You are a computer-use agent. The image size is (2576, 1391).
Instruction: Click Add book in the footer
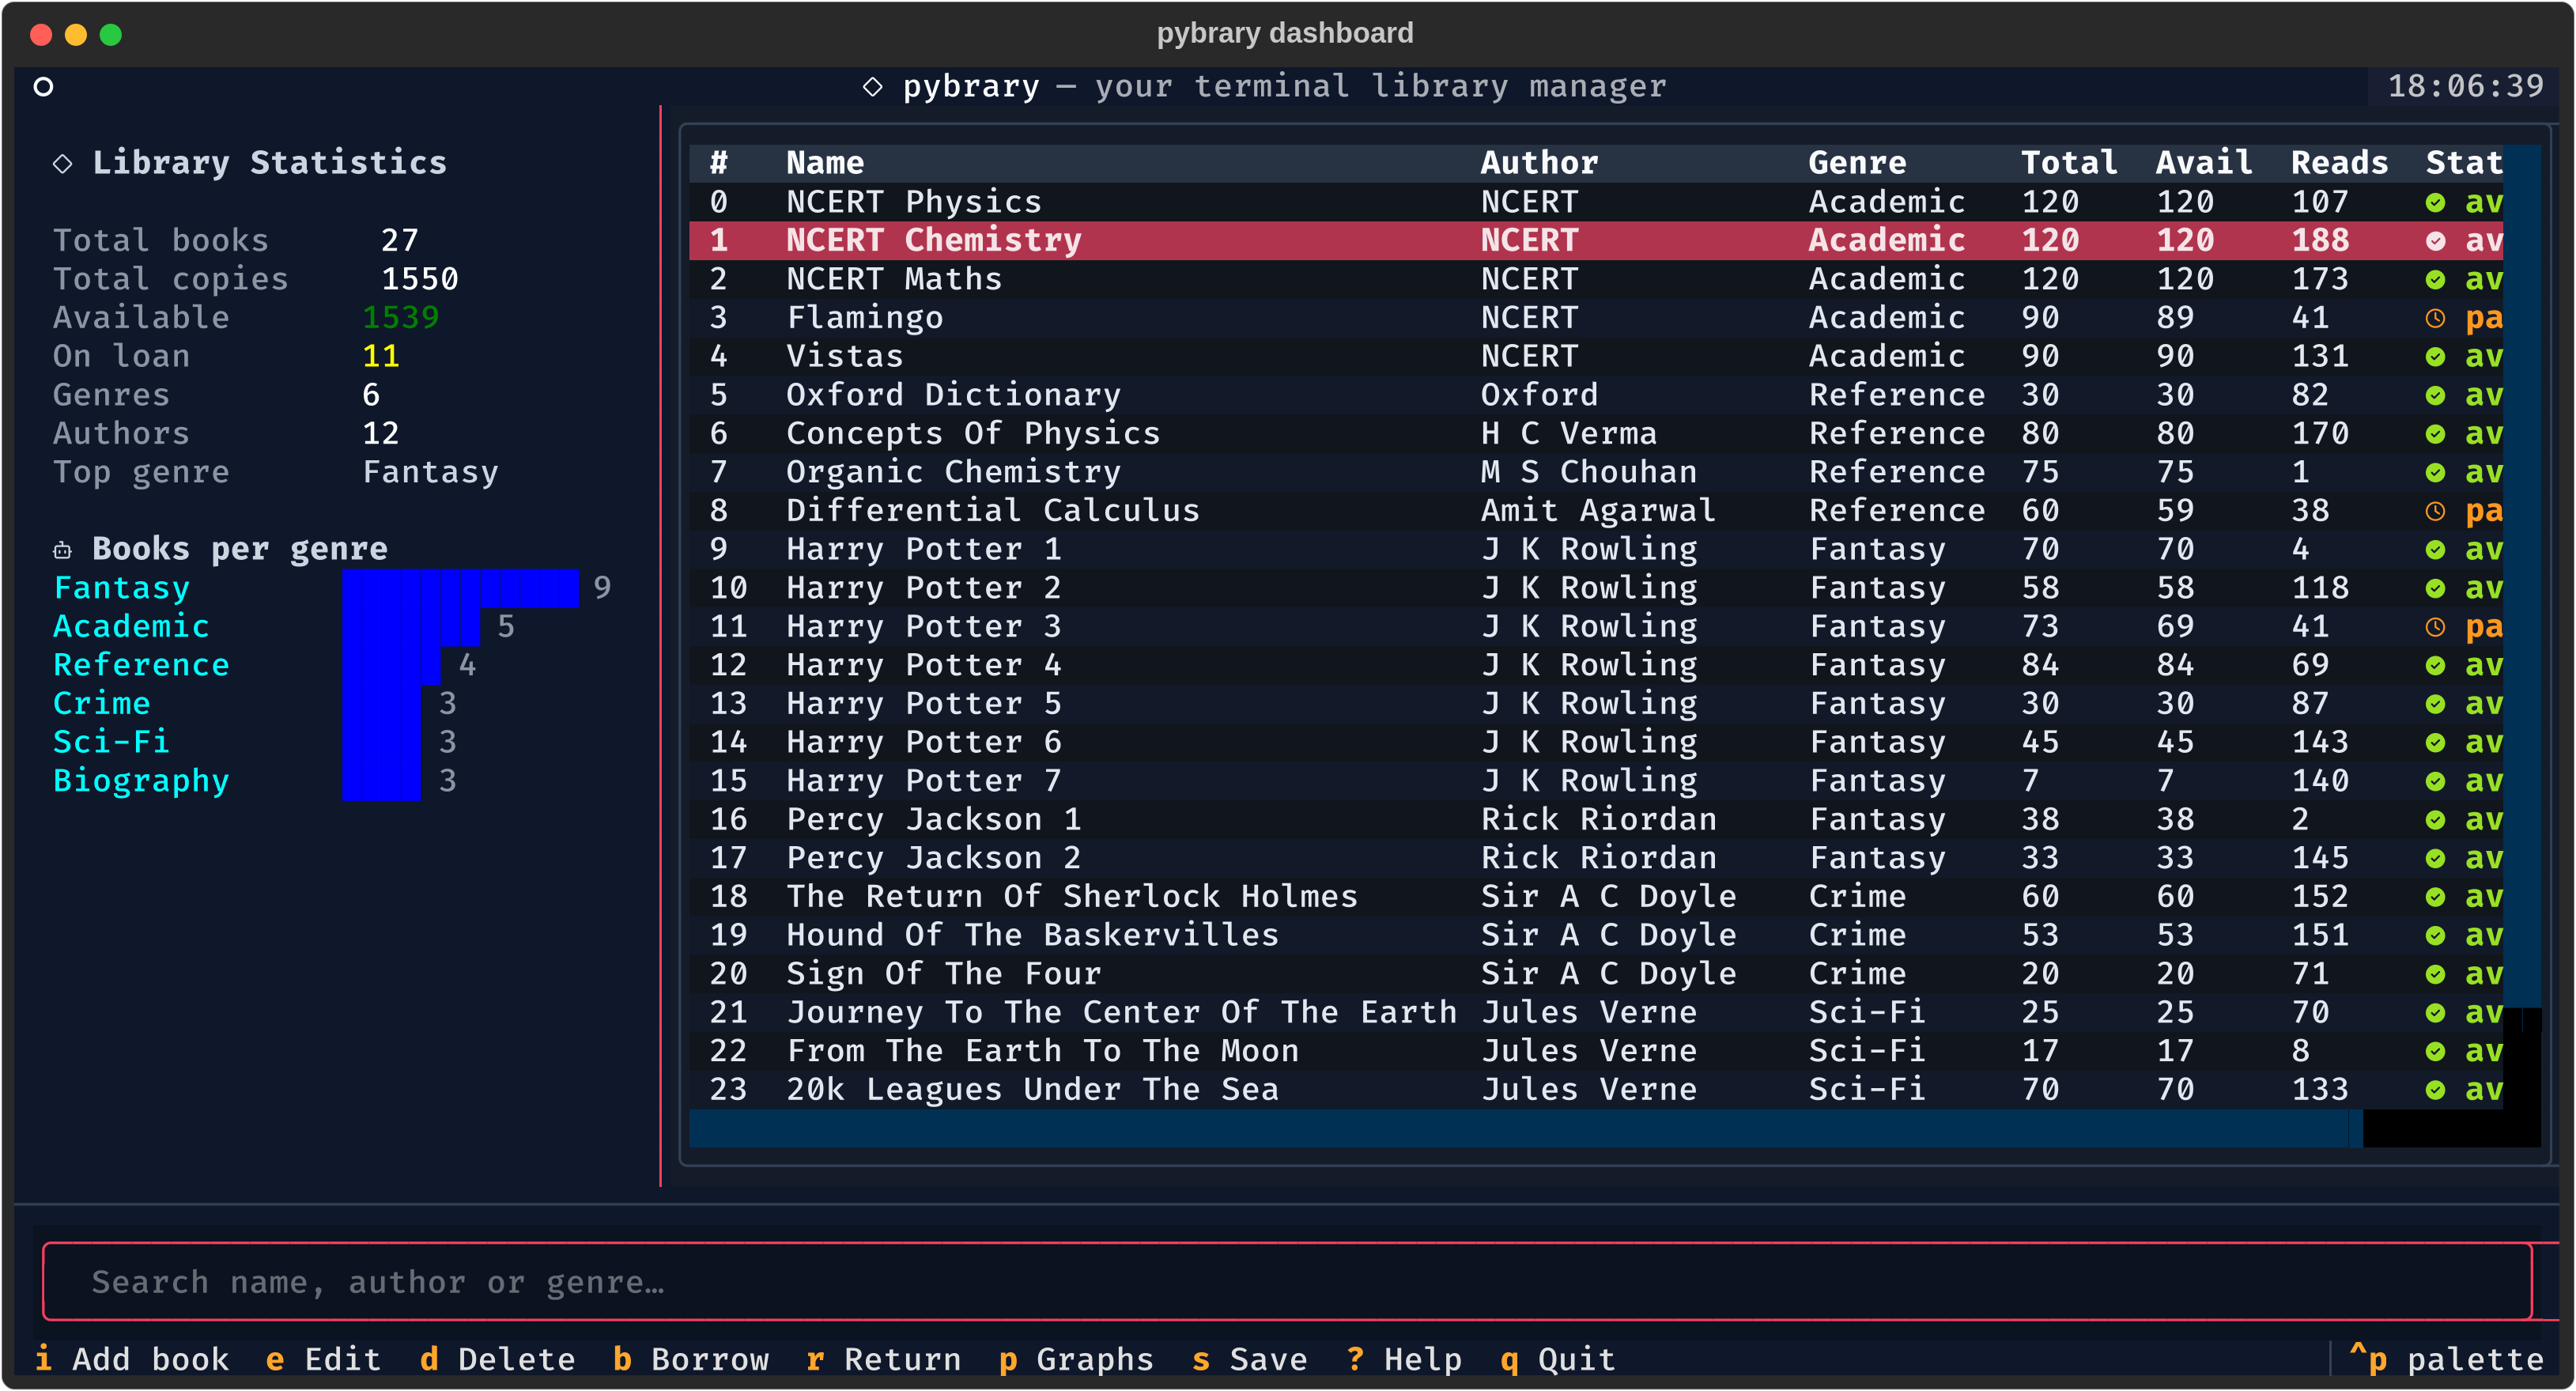132,1360
